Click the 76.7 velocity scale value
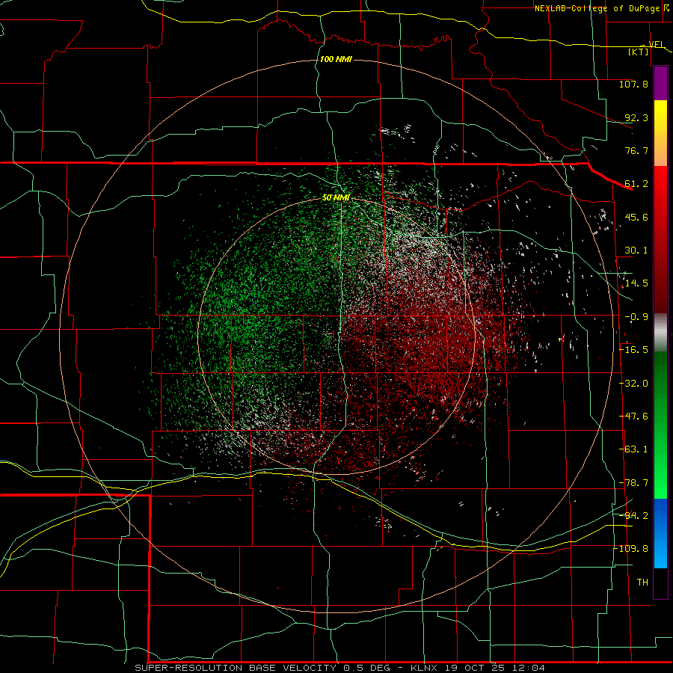Viewport: 673px width, 673px height. [636, 150]
